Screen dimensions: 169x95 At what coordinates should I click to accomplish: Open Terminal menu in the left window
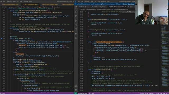(26, 1)
